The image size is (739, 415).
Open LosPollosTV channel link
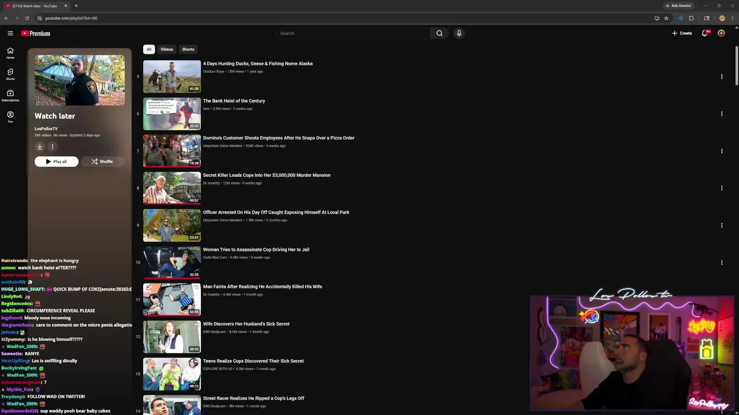[46, 129]
